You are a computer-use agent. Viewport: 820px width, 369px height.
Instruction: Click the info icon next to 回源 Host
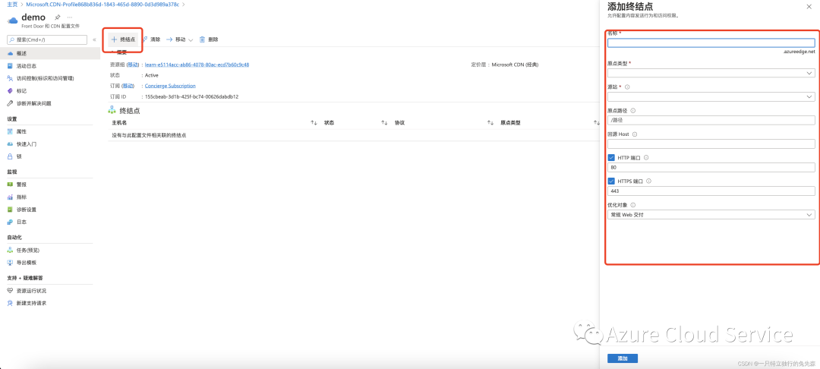tap(635, 134)
